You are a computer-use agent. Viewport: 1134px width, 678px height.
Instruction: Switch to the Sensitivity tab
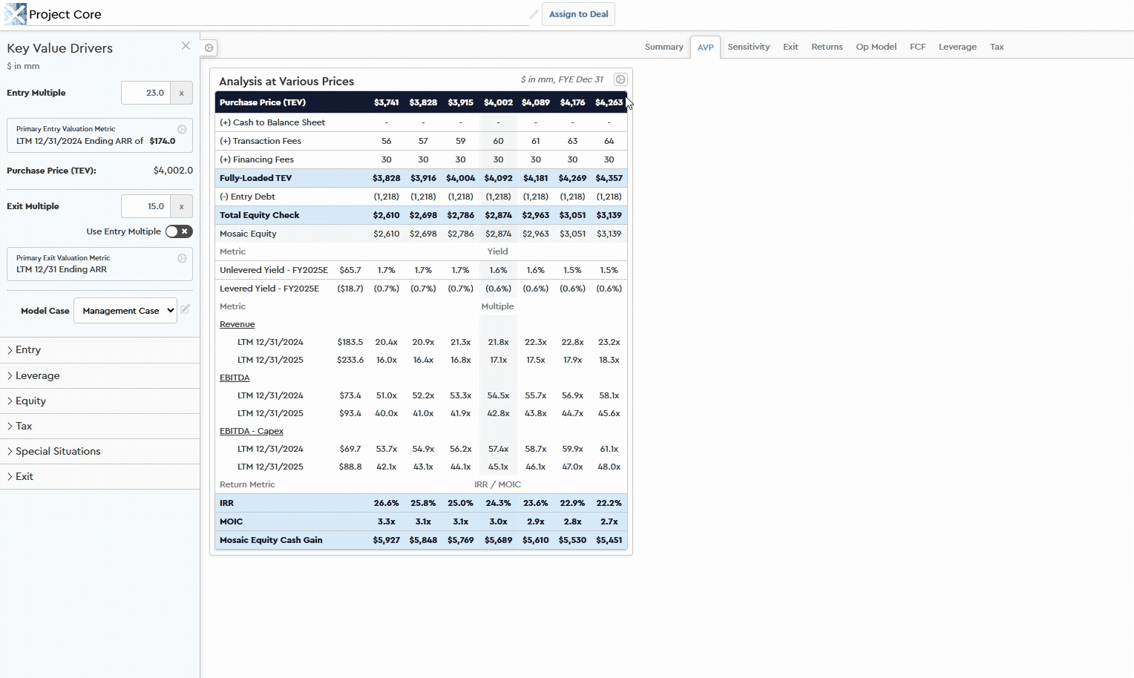tap(748, 47)
